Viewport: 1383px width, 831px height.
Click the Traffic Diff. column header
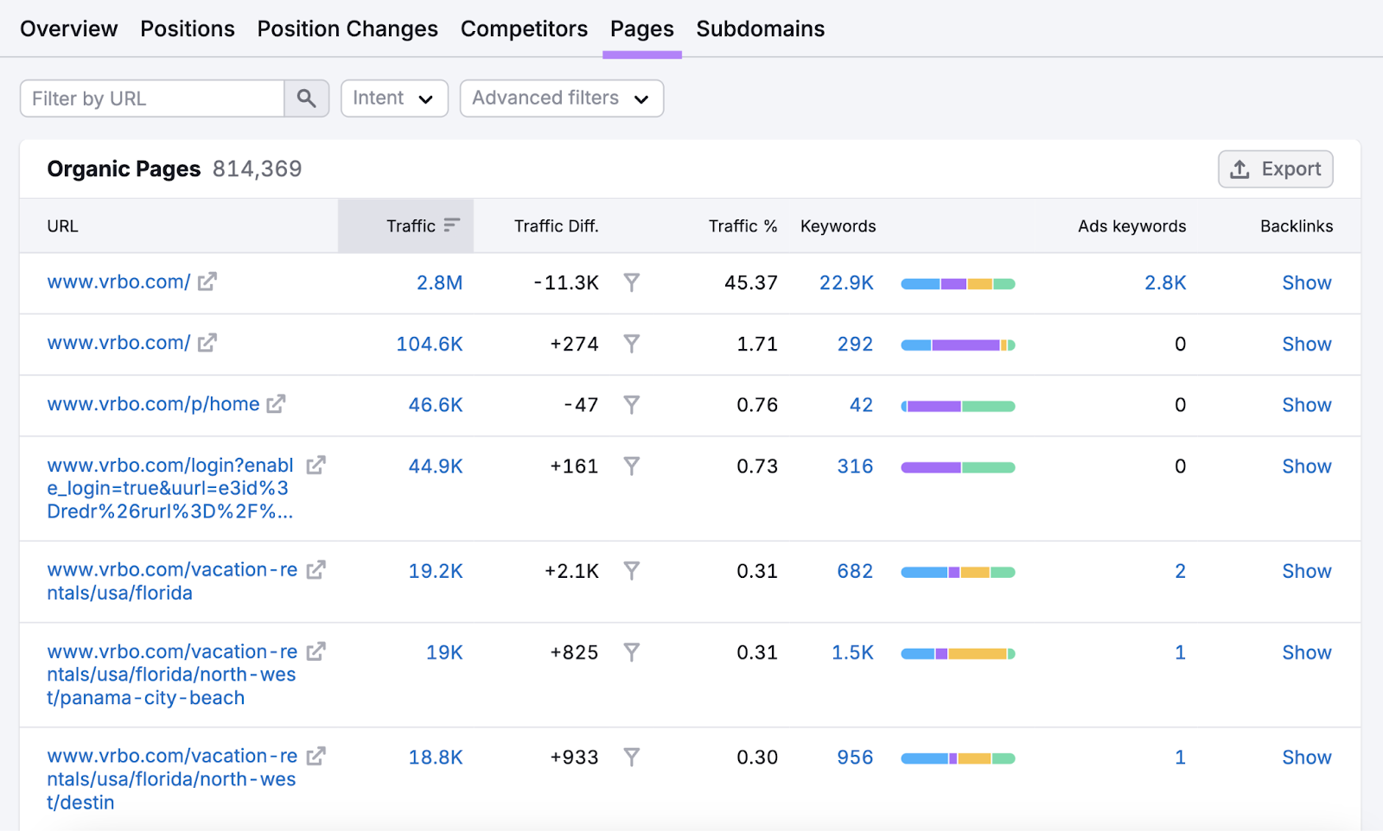tap(556, 226)
